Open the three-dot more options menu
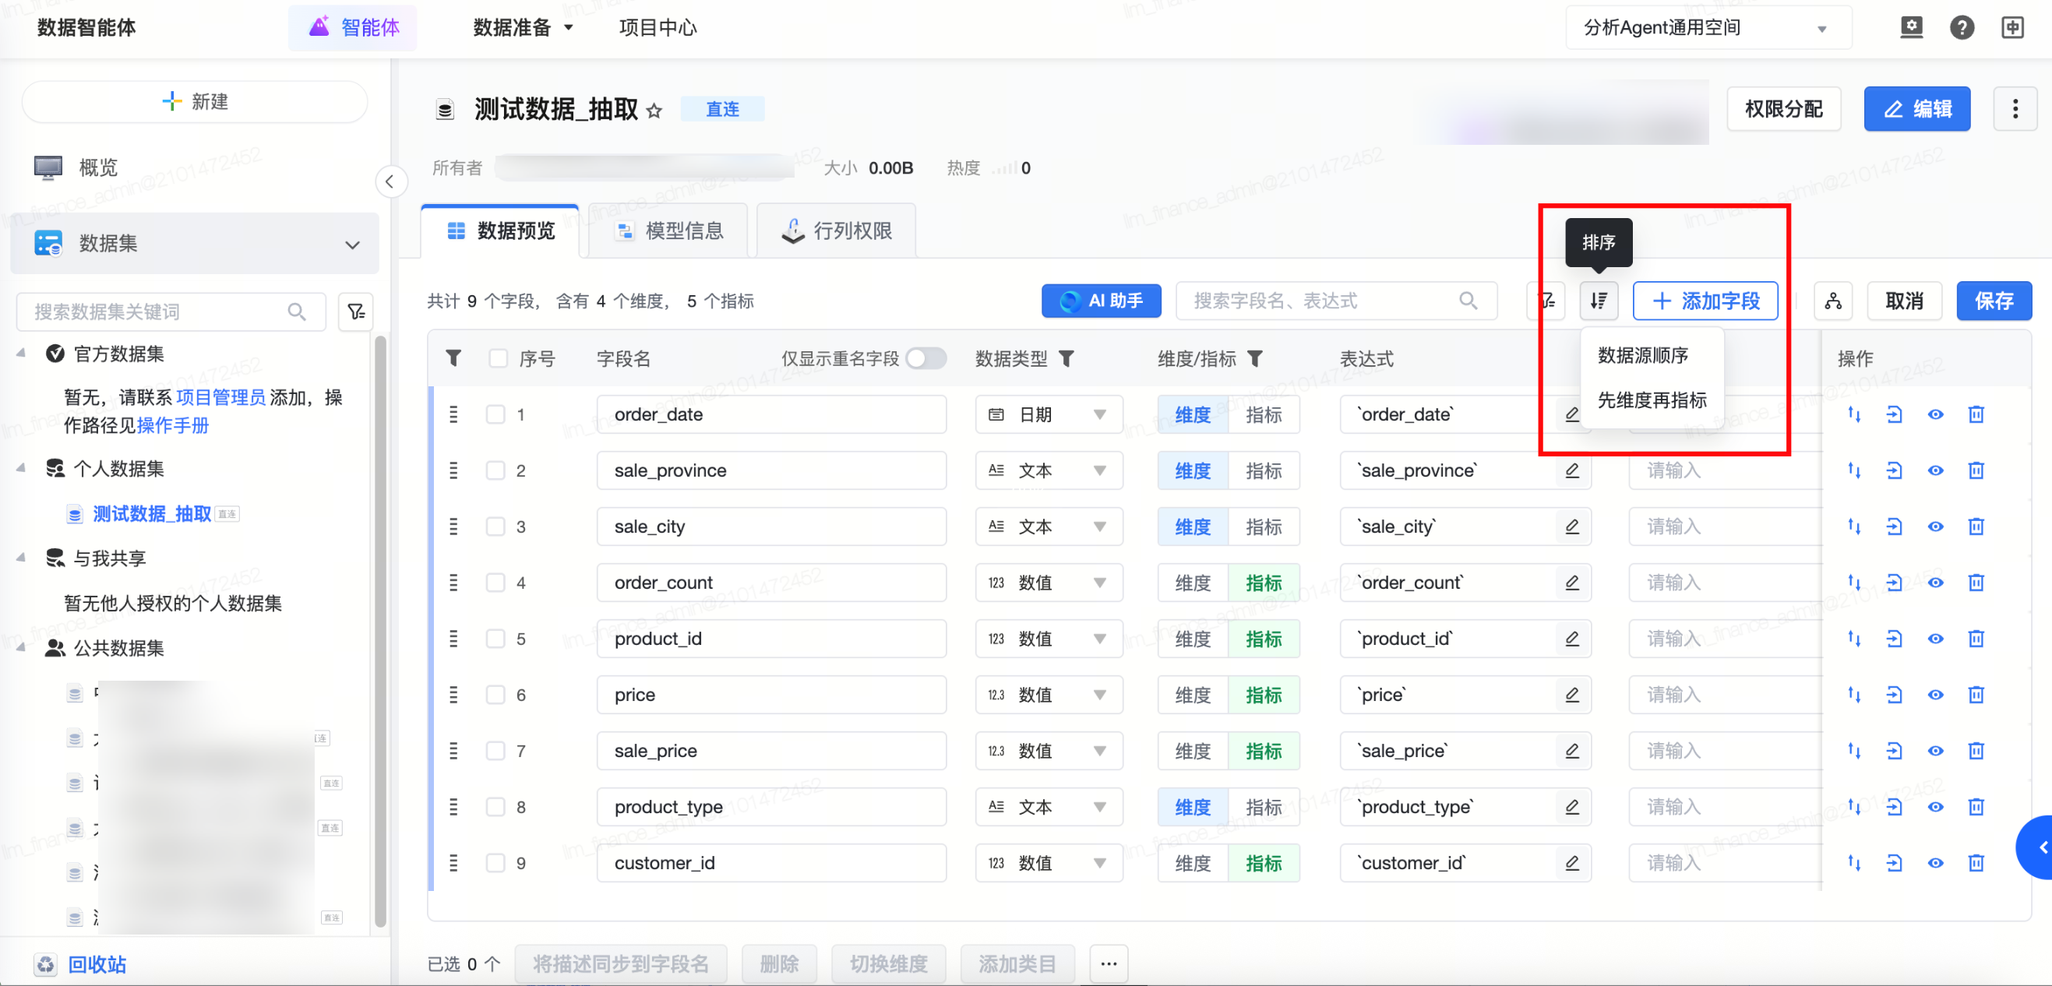2052x986 pixels. coord(2015,109)
